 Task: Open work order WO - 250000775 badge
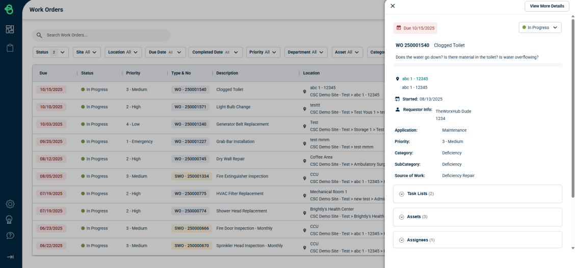[190, 194]
